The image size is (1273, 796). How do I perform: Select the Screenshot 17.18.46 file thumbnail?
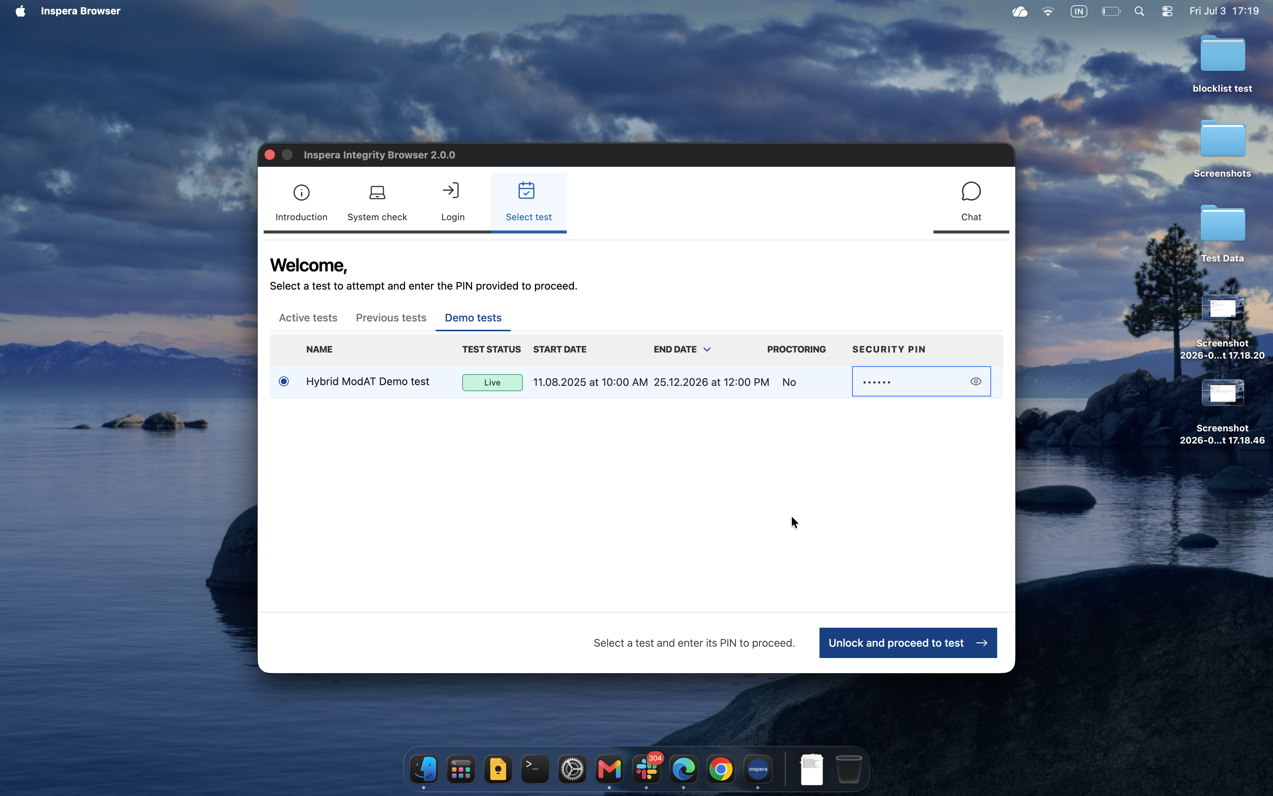coord(1223,393)
